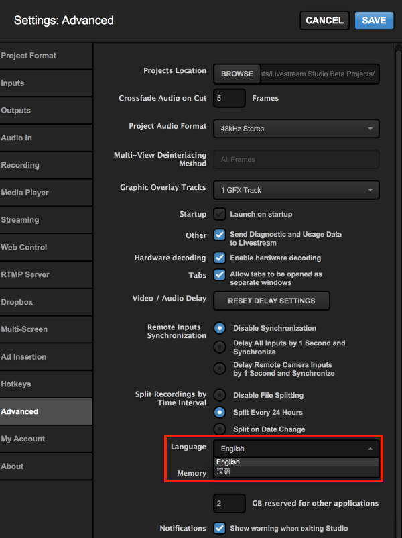Screen dimensions: 402x538
Task: Expand Graphic Overlay Tracks dropdown
Action: pyautogui.click(x=296, y=190)
